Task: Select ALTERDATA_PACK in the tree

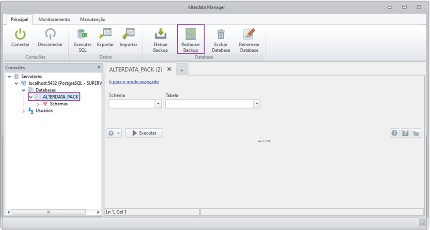Action: coord(61,97)
